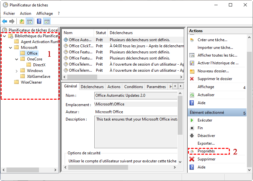Click the back arrow toolbar icon
Screen dimensions: 253x181
5,22
